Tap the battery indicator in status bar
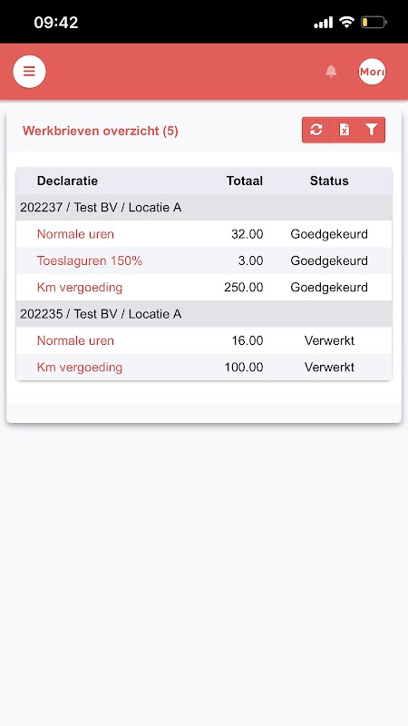This screenshot has height=726, width=408. click(x=374, y=22)
